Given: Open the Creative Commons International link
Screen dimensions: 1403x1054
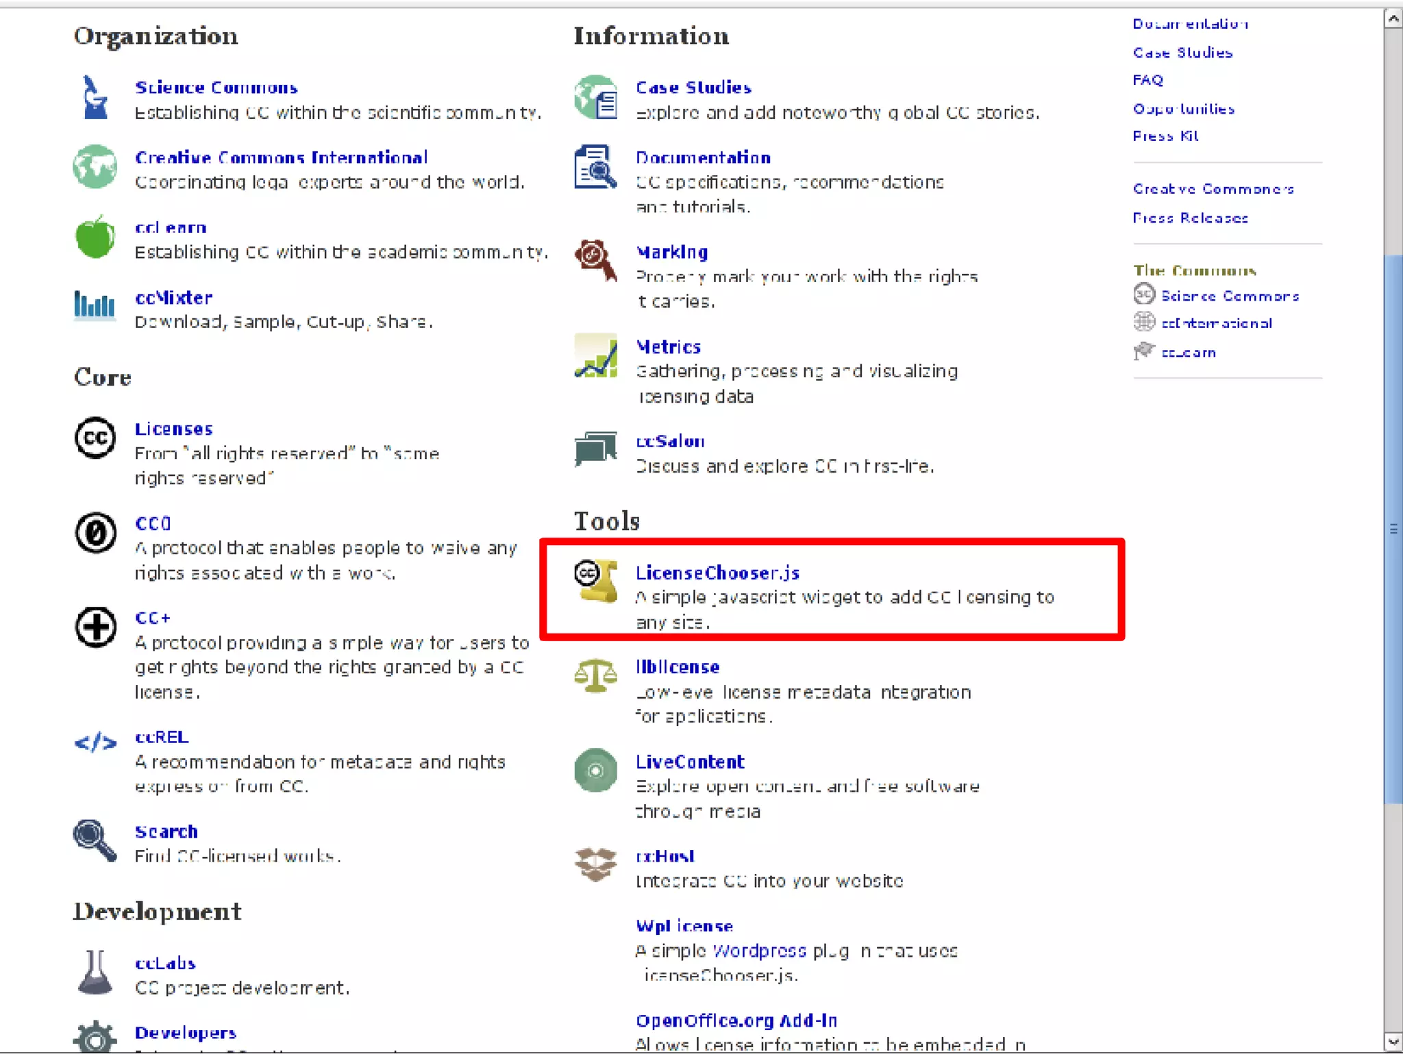Looking at the screenshot, I should tap(281, 158).
